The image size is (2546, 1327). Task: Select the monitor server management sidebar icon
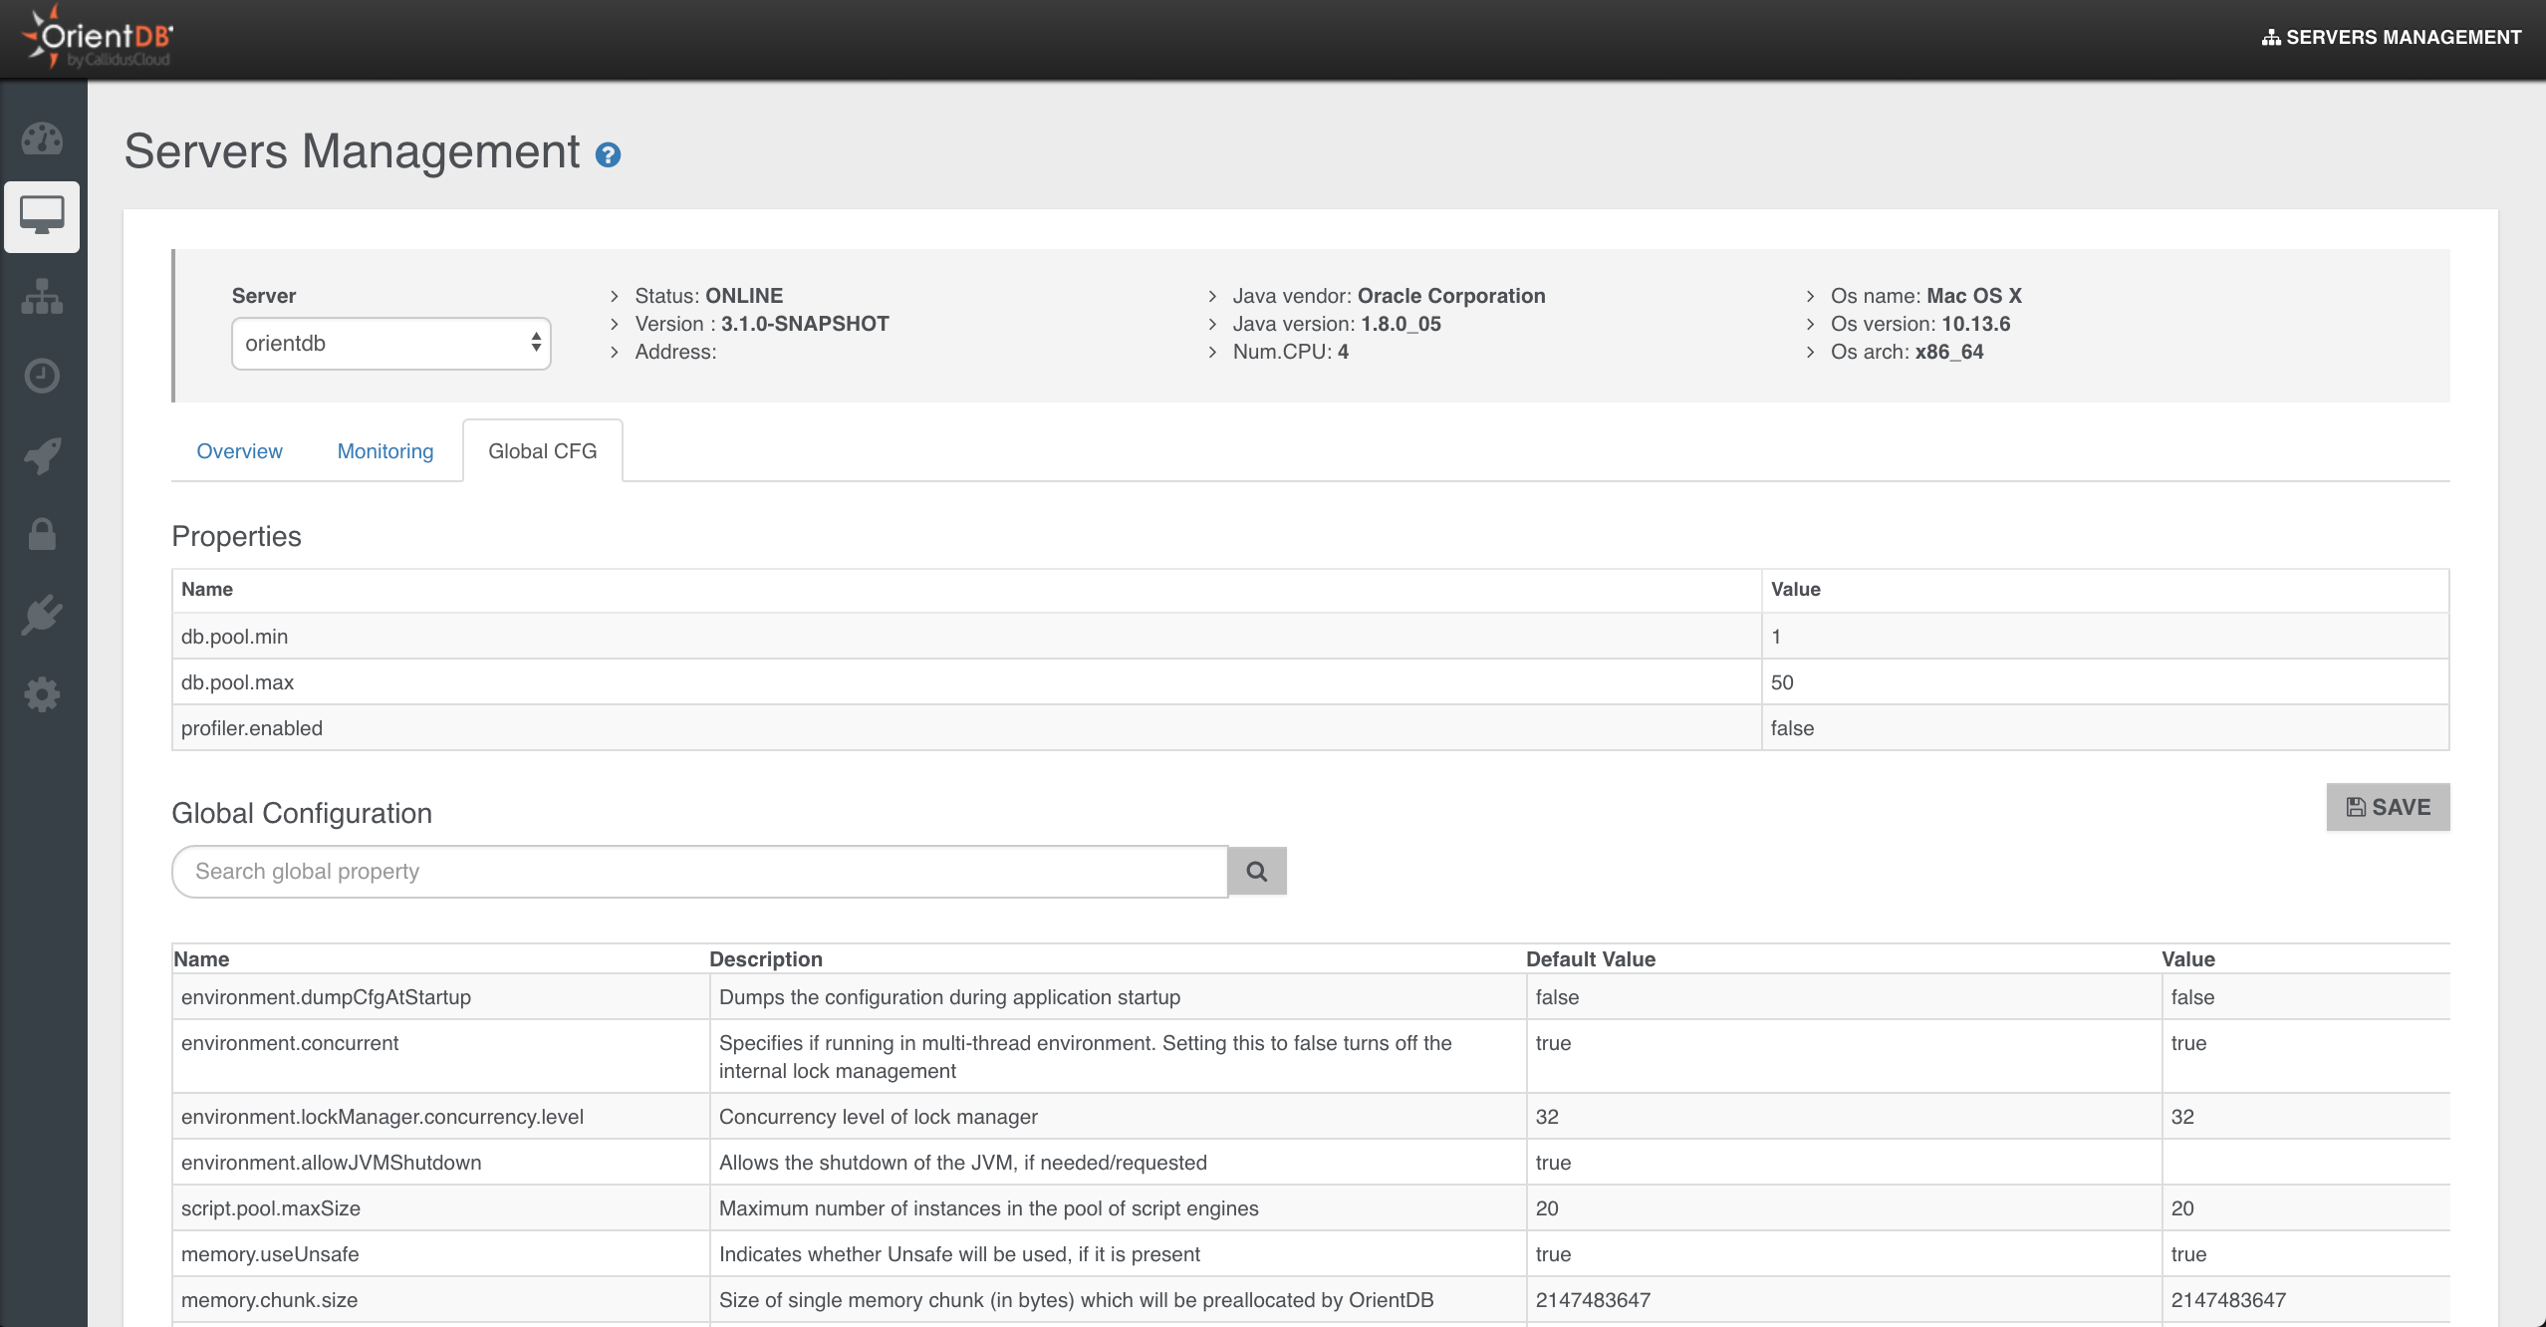point(42,216)
